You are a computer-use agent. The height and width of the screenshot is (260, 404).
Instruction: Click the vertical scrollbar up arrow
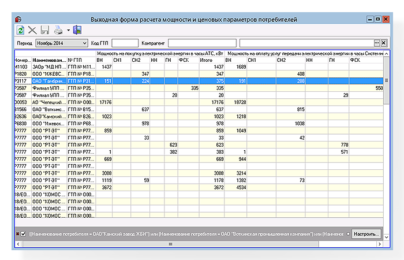click(x=386, y=54)
